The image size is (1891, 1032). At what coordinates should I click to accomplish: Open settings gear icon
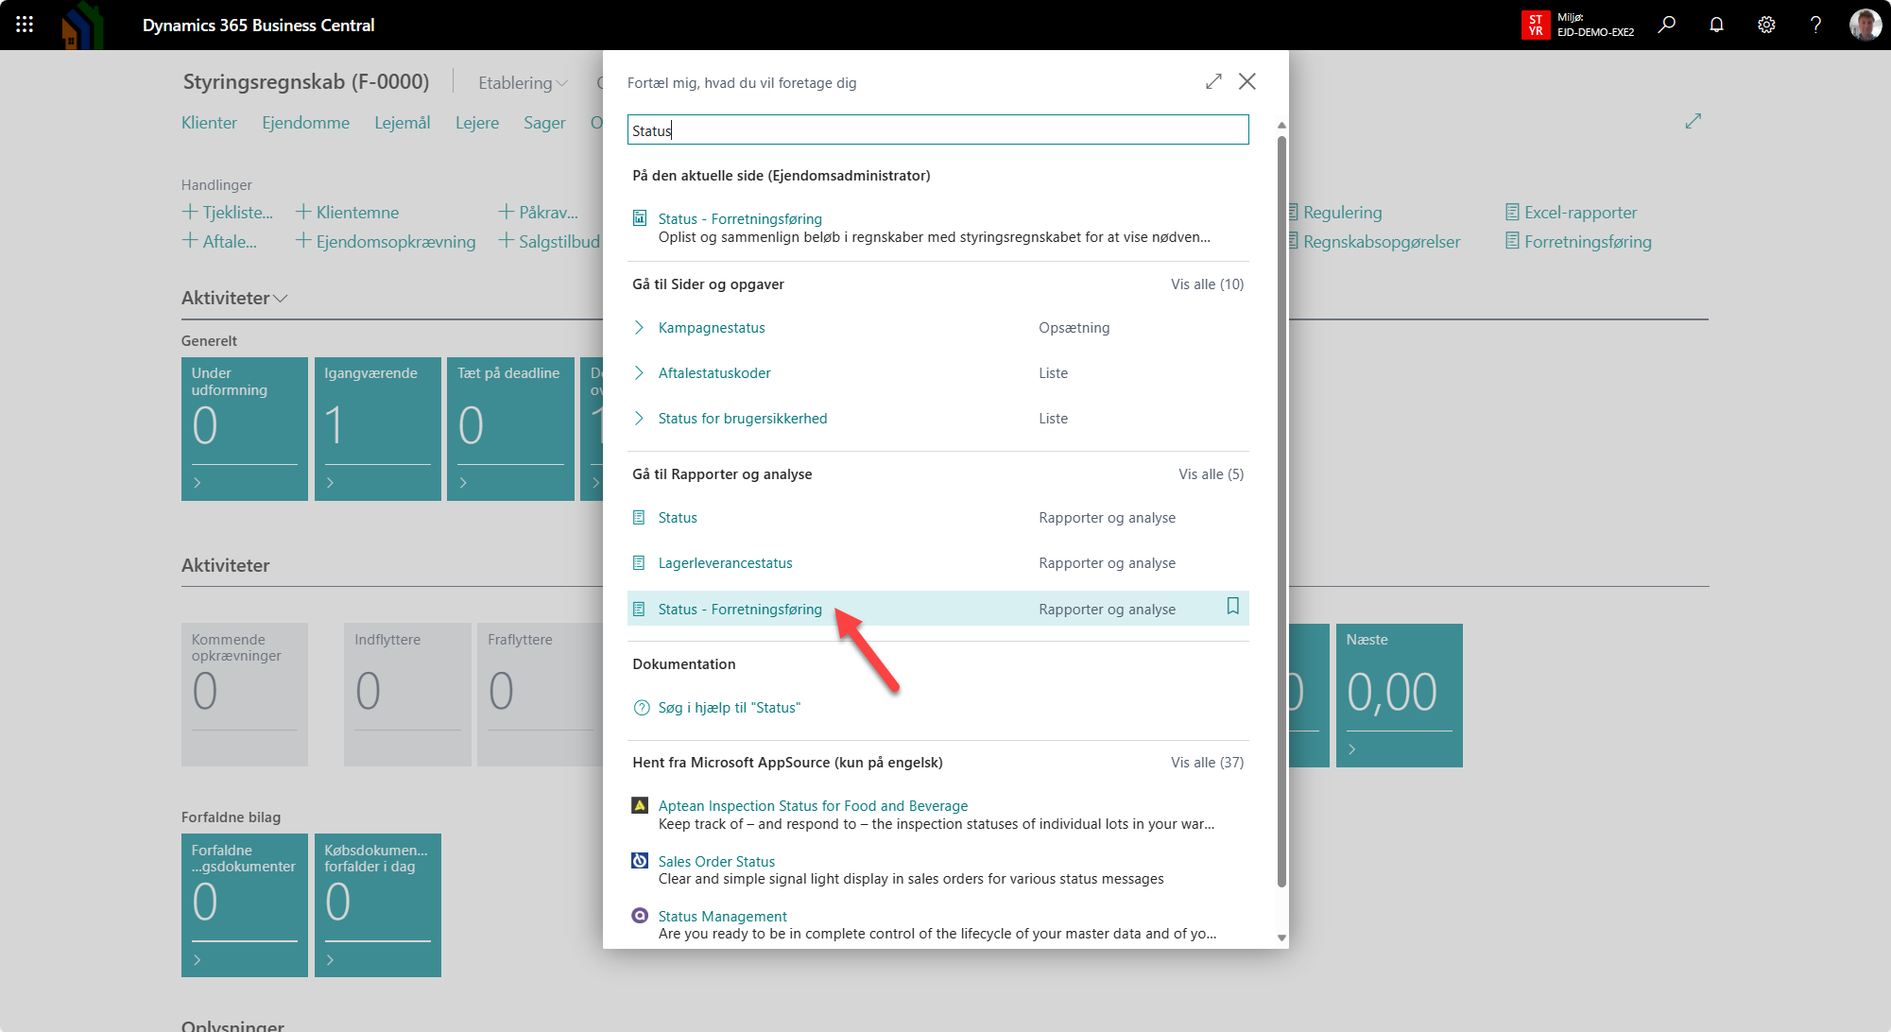pos(1766,25)
